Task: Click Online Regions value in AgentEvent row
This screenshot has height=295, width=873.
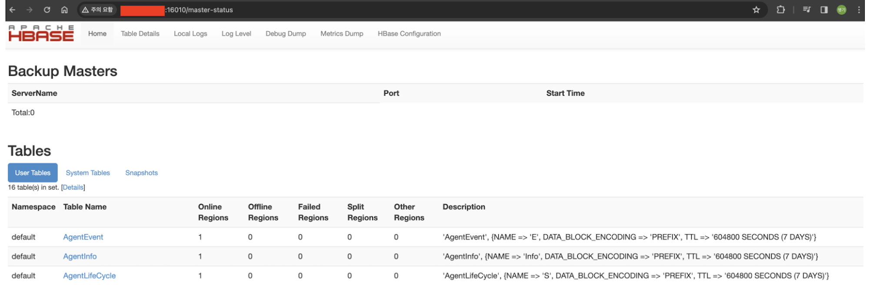Action: 200,237
